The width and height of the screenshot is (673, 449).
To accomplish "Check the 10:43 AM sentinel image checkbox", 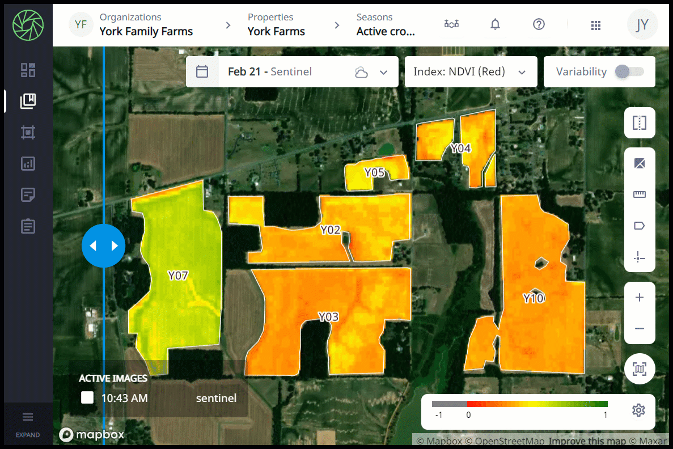I will coord(87,398).
